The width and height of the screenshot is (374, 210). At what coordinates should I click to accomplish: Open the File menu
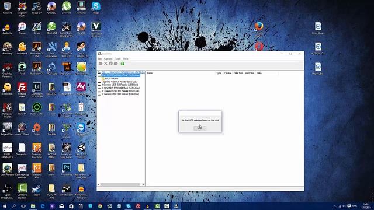point(100,58)
